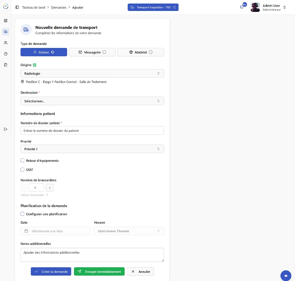This screenshot has height=281, width=295.
Task: Open the users icon in sidebar
Action: [x=5, y=43]
